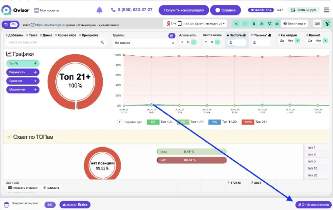Click the purple edit groups icon

pos(172,36)
